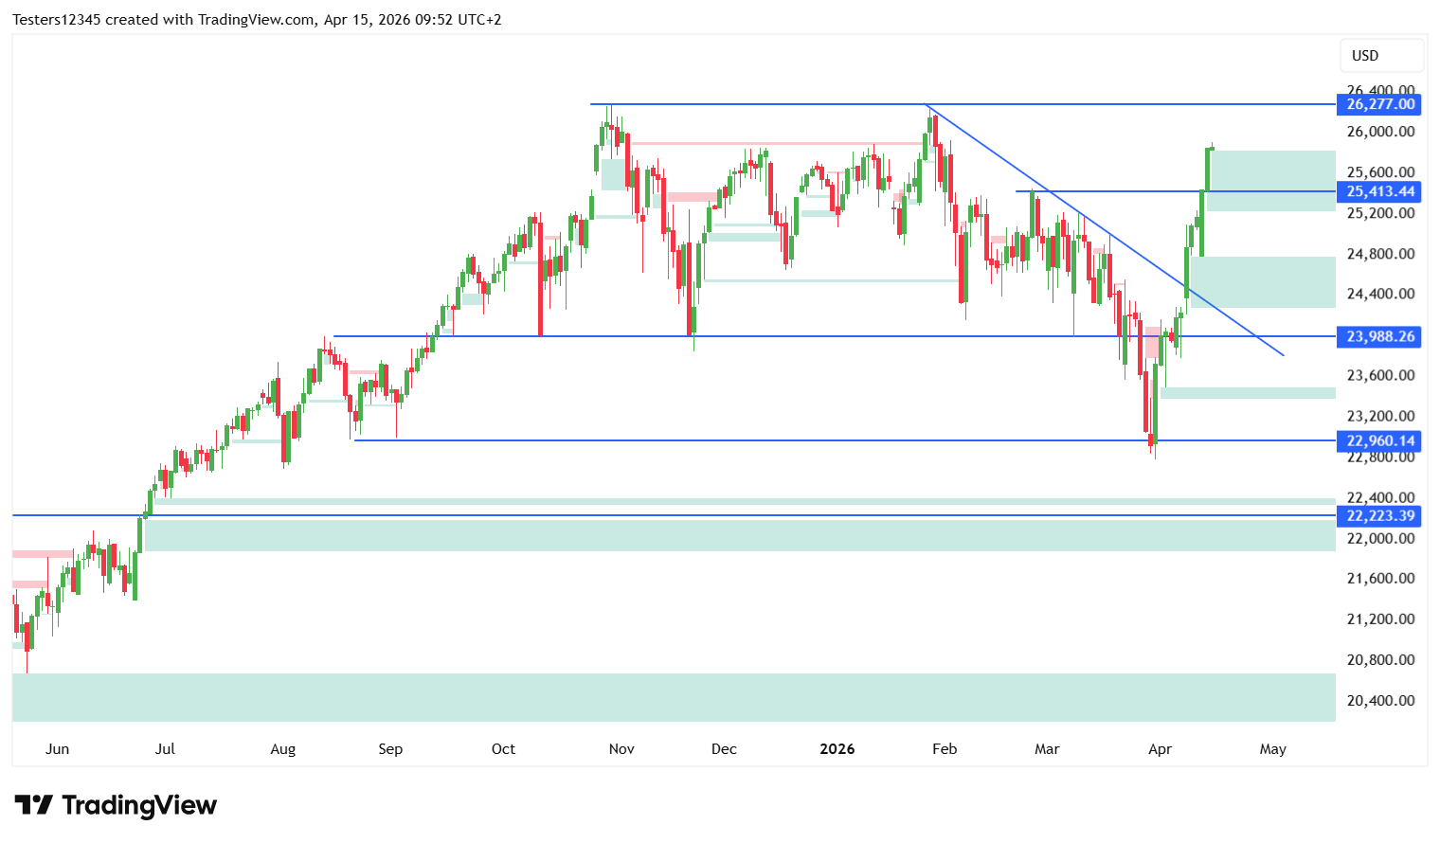Click the Nov label on time axis
The width and height of the screenshot is (1440, 843).
[x=621, y=749]
